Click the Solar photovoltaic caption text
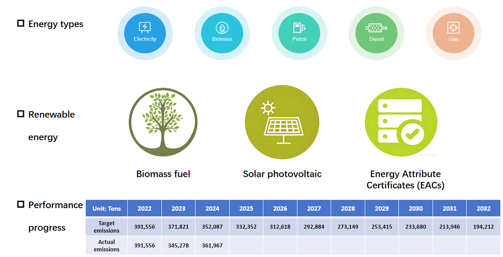This screenshot has width=503, height=257. coord(282,174)
